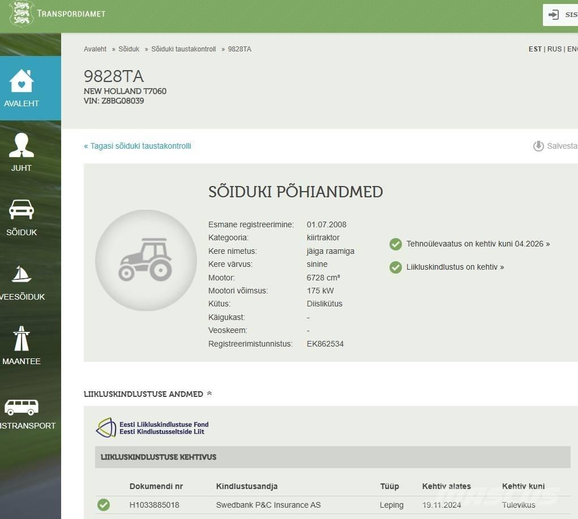Click the login arrow icon at top right
The height and width of the screenshot is (519, 578).
[x=553, y=15]
